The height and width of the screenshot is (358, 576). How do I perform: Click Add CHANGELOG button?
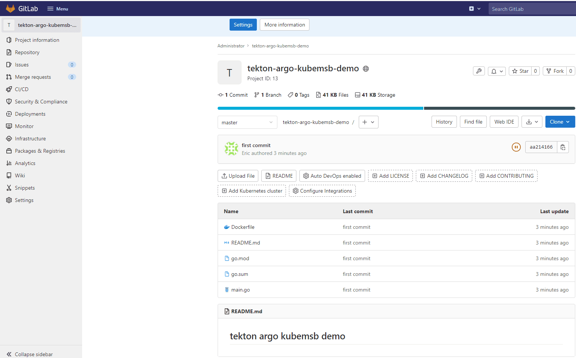pyautogui.click(x=444, y=176)
